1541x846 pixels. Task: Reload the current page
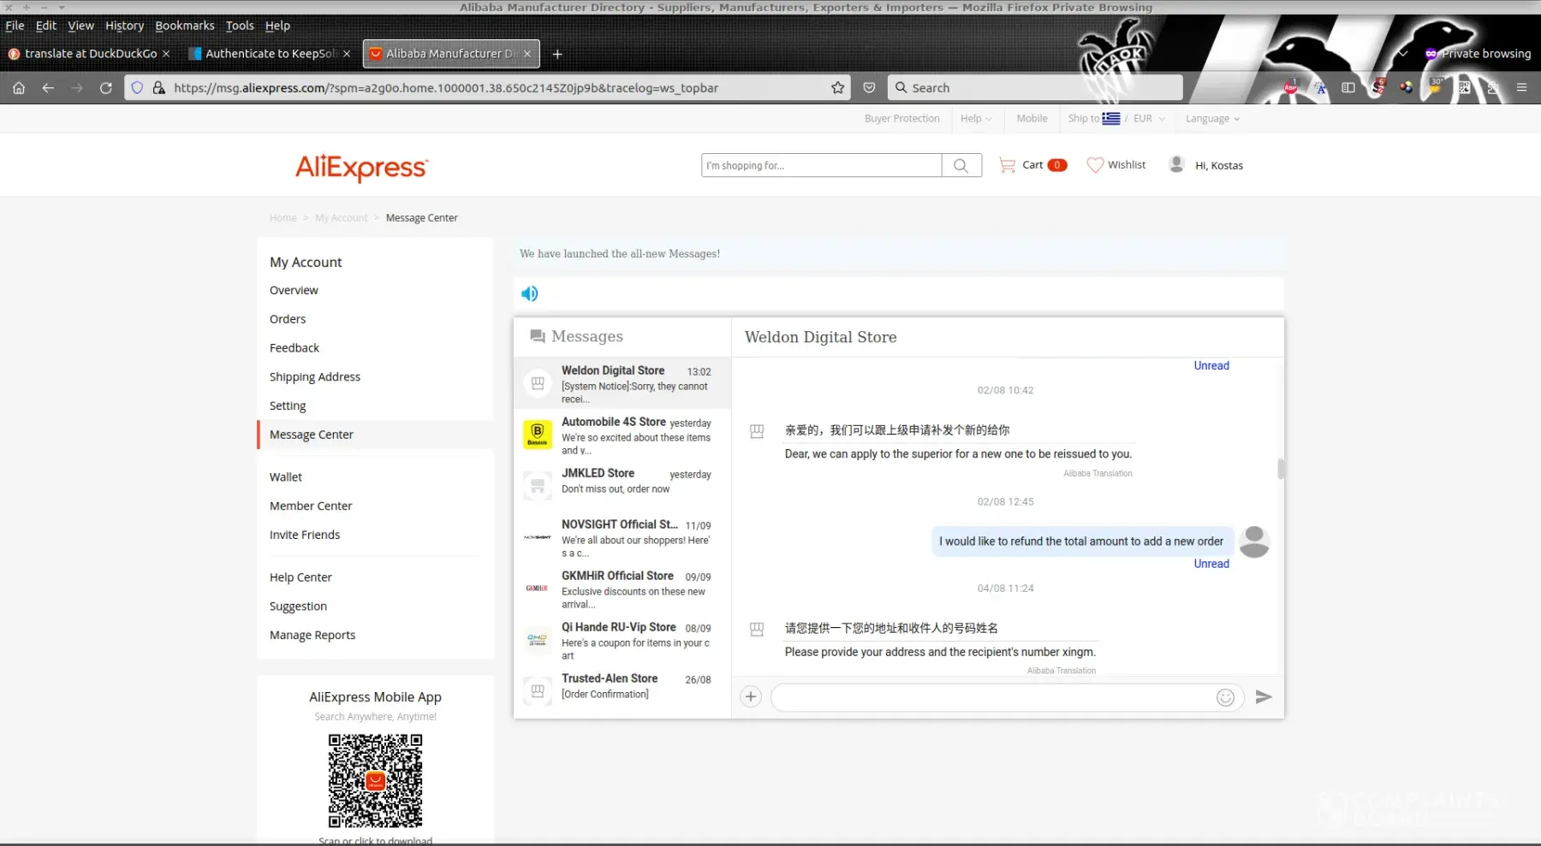[x=106, y=88]
